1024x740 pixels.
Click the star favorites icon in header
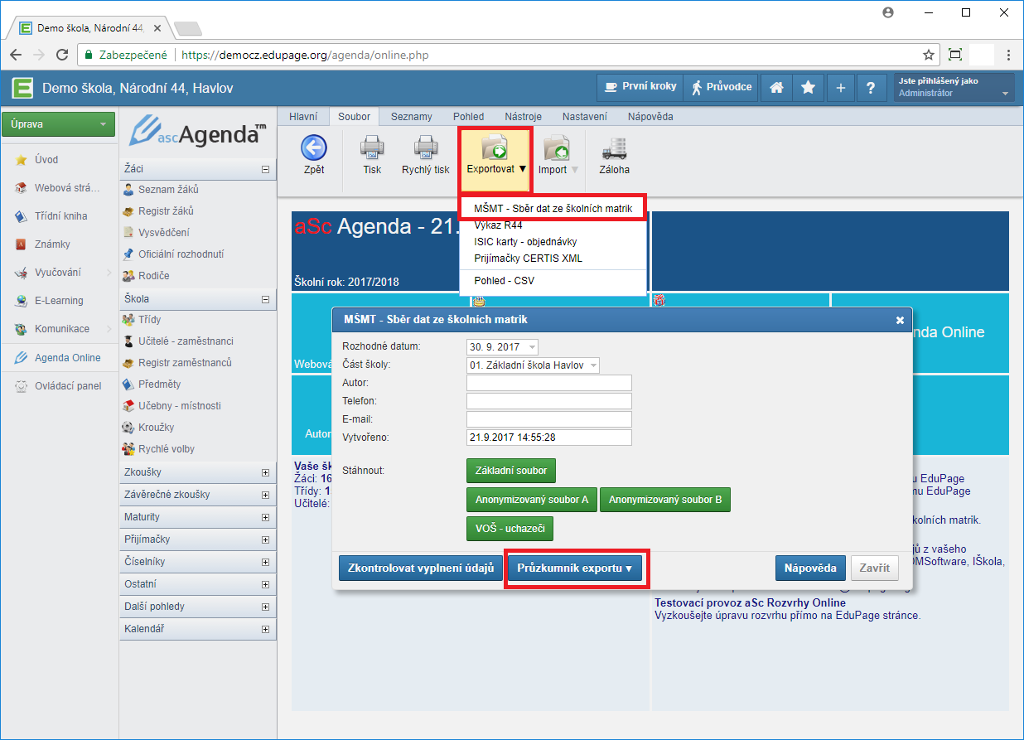pos(808,87)
